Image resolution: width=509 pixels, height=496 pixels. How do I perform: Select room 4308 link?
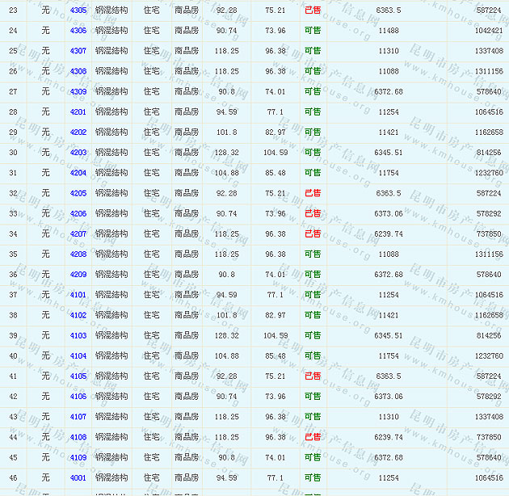[x=78, y=71]
